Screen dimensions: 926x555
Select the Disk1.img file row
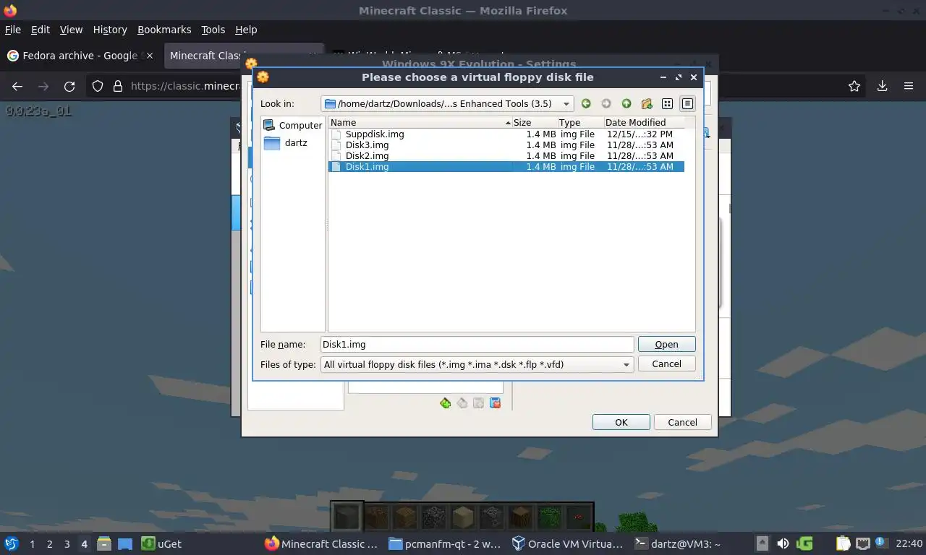pyautogui.click(x=506, y=166)
